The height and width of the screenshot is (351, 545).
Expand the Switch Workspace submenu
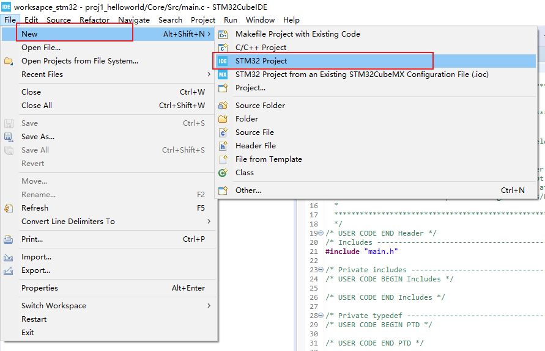(209, 306)
